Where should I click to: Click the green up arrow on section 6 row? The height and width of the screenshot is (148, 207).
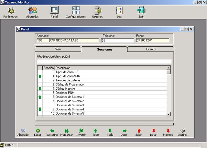[x=40, y=97]
